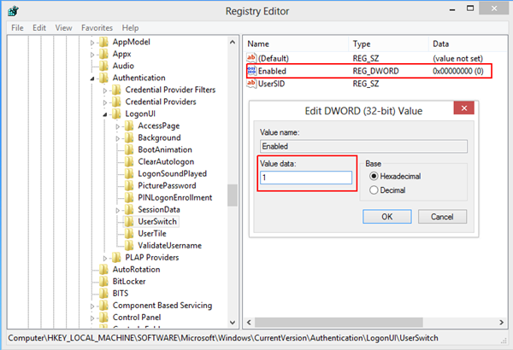Image resolution: width=513 pixels, height=350 pixels.
Task: Click the Value data input field
Action: pos(306,178)
